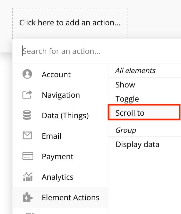Click the Data (Things) database icon
This screenshot has width=181, height=214.
pos(27,115)
